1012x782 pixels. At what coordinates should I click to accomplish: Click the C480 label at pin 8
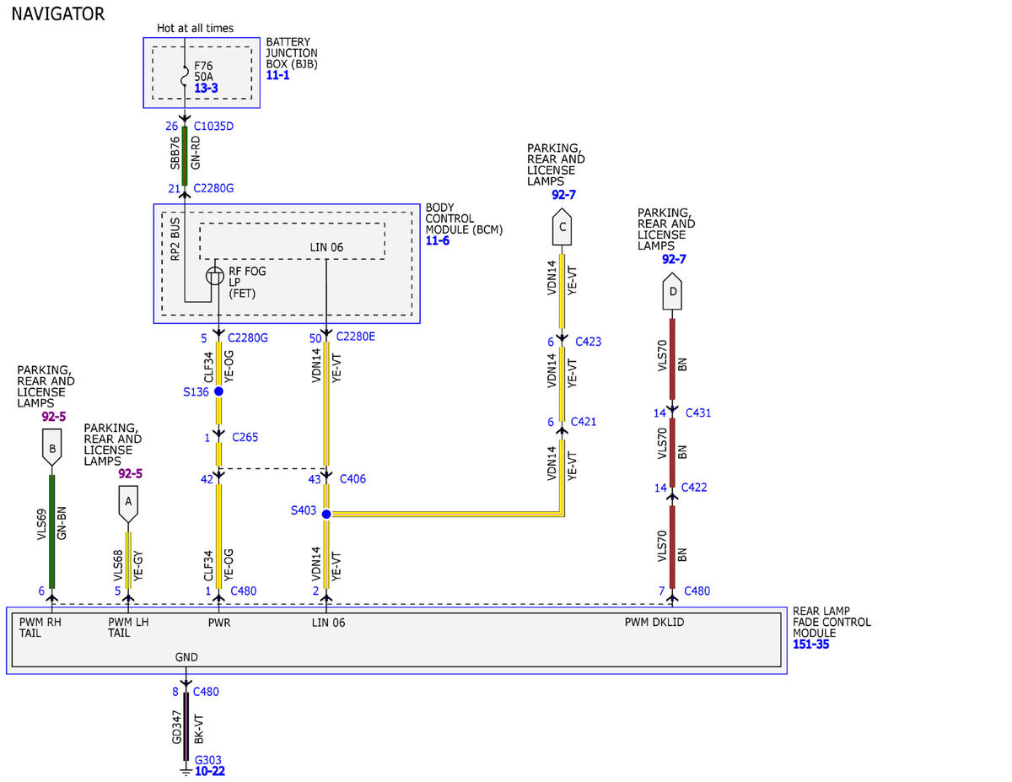pyautogui.click(x=207, y=692)
